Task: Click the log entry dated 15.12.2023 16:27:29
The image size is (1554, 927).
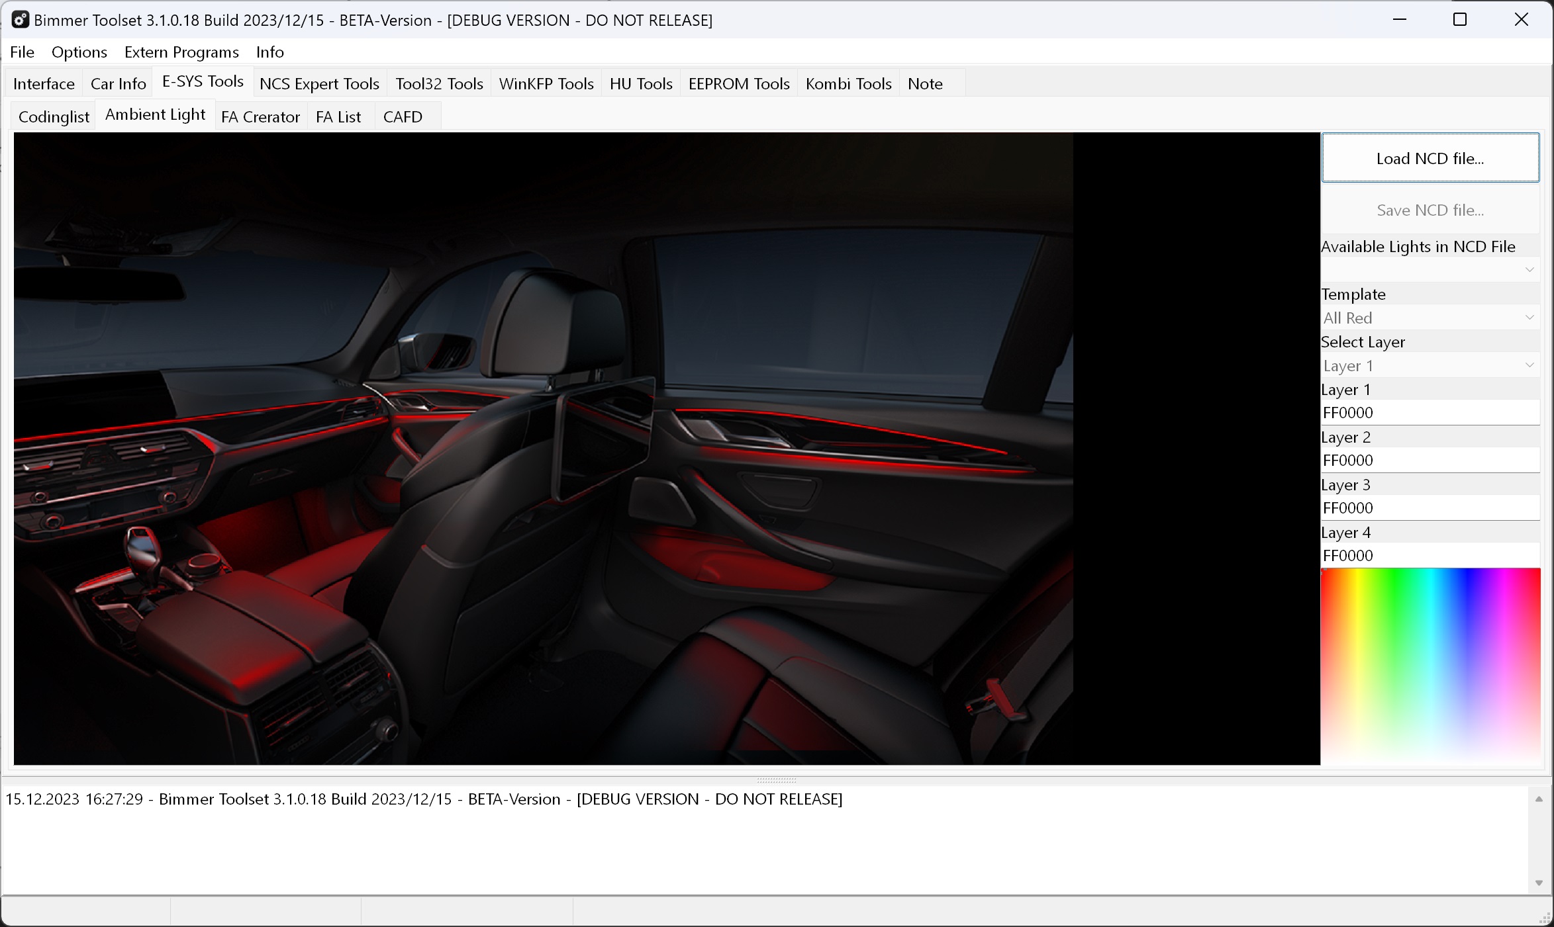Action: pos(424,799)
